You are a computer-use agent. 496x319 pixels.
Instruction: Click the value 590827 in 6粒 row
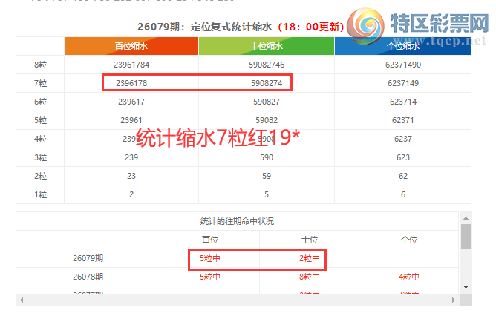[x=267, y=102]
